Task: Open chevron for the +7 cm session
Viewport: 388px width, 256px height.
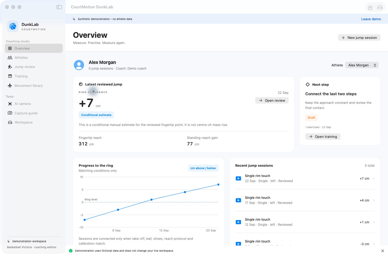Action: click(x=374, y=179)
